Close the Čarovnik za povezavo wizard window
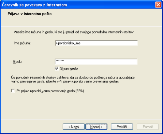Image resolution: width=163 pixels, height=134 pixels. pos(158,5)
